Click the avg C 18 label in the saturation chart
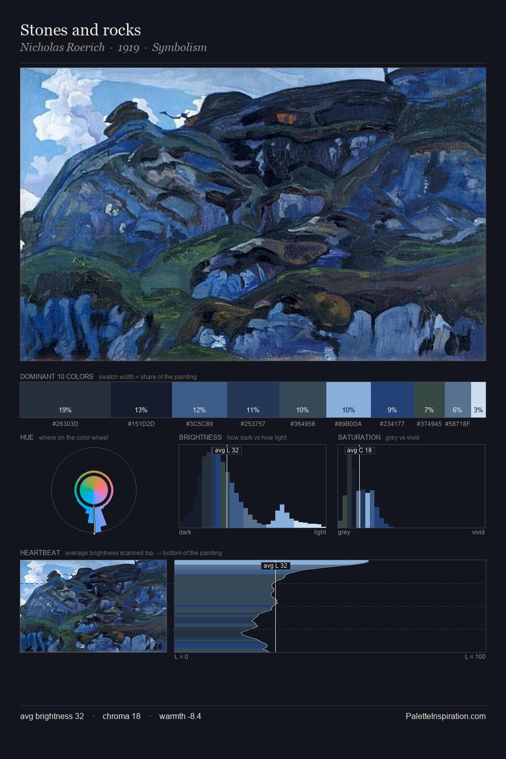 pos(359,450)
